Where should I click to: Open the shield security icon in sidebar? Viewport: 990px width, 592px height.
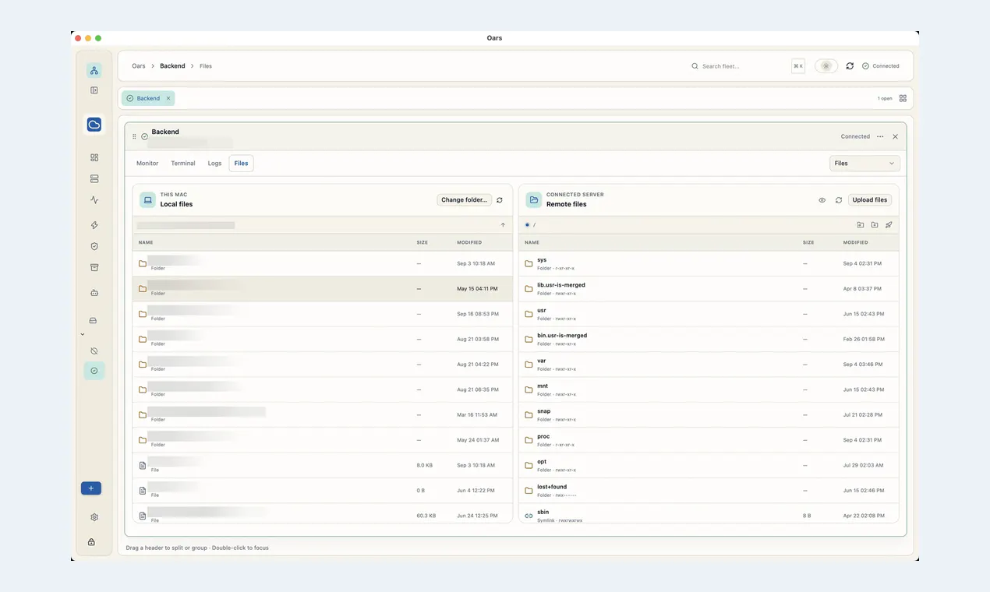(x=94, y=246)
